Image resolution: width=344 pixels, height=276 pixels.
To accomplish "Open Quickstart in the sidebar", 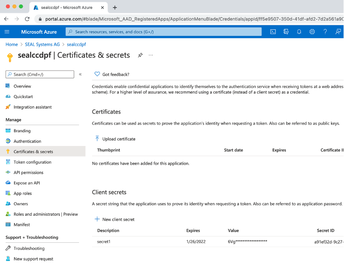I will pos(23,97).
